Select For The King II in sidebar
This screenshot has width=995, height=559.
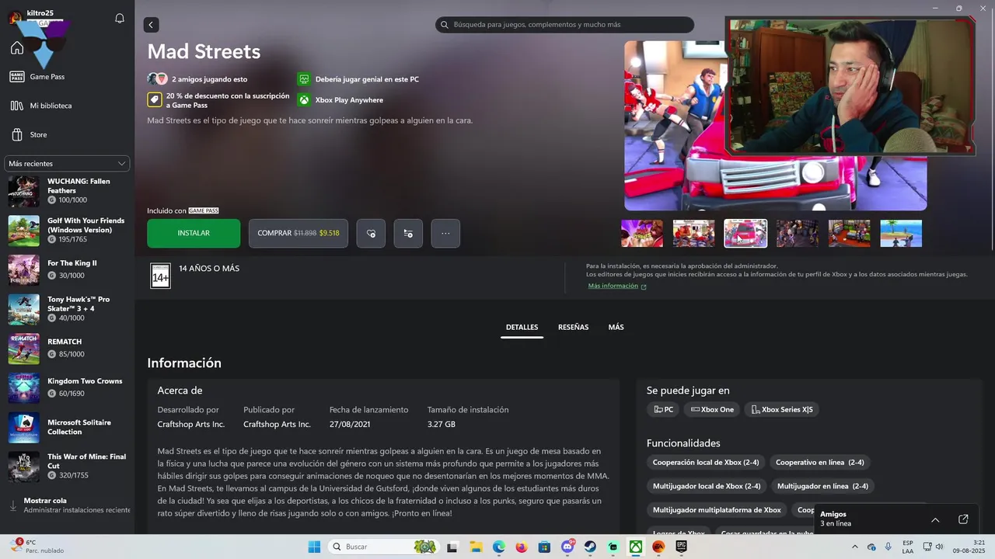[67, 269]
